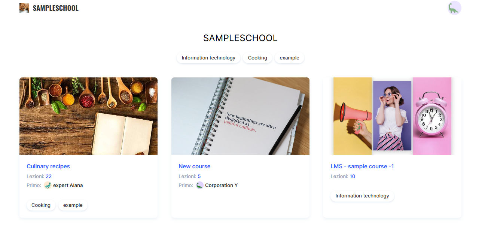
Task: Click expert Alana's avatar icon
Action: click(x=48, y=185)
